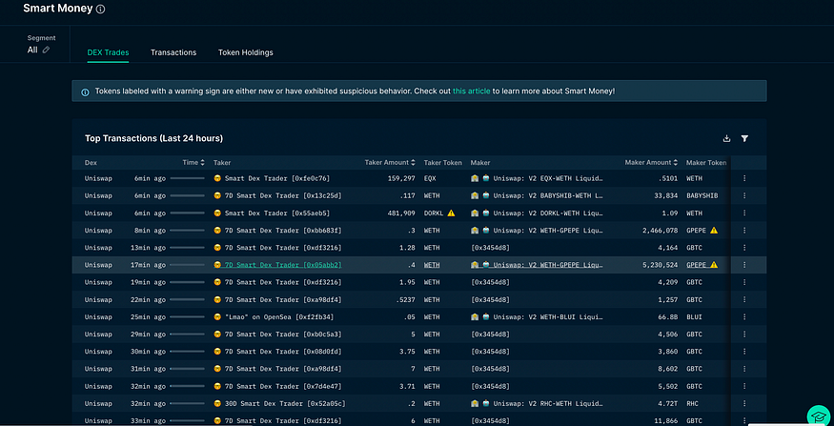Switch to the Transactions tab
834x426 pixels.
pos(173,52)
